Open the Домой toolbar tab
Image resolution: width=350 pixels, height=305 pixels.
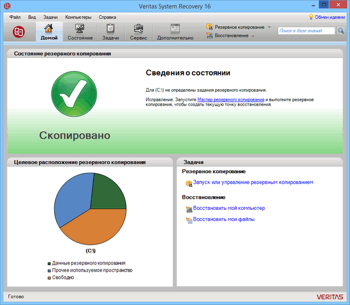click(49, 32)
